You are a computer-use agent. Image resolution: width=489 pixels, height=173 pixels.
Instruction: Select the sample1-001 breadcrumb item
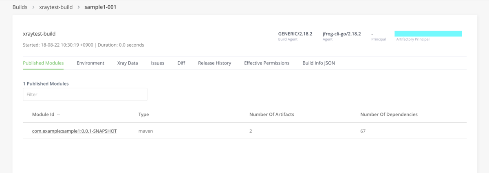(x=100, y=7)
